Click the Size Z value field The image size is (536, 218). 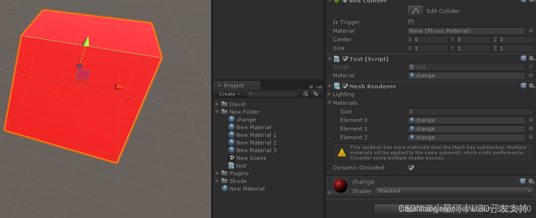click(516, 48)
